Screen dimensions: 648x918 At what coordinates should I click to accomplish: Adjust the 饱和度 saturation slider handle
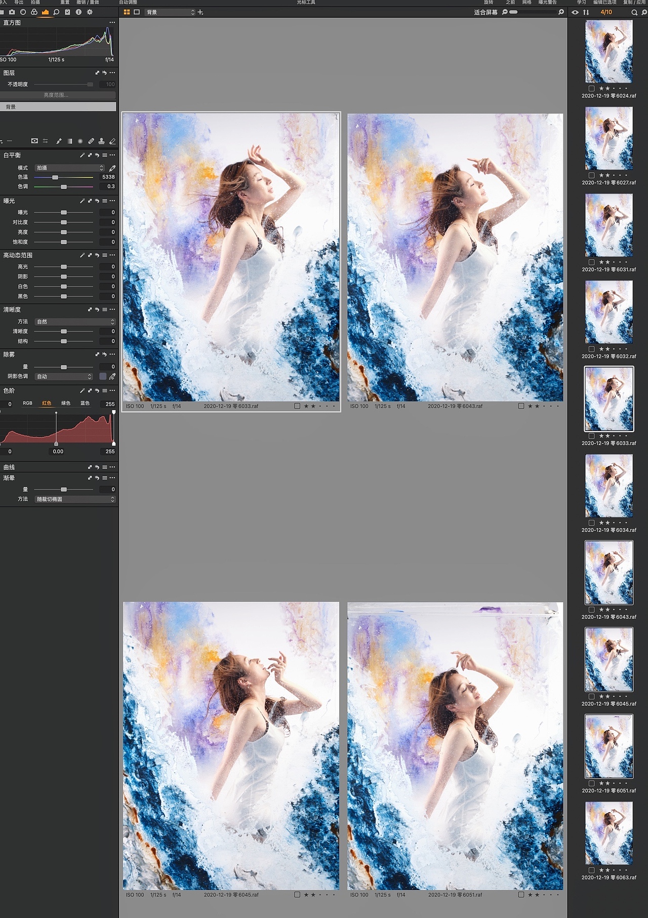pos(64,242)
